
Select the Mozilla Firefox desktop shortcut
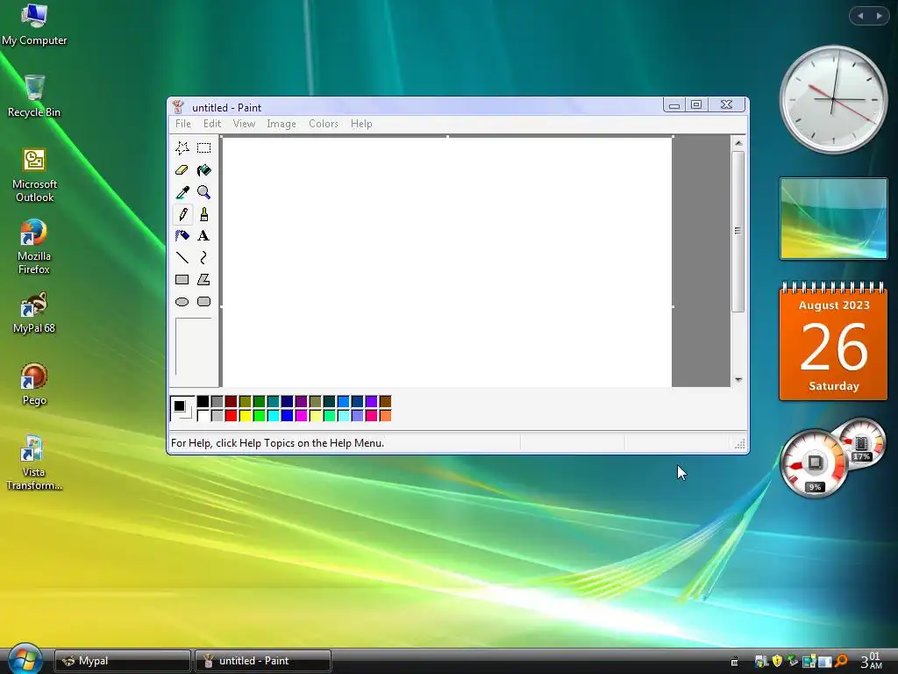pos(34,247)
